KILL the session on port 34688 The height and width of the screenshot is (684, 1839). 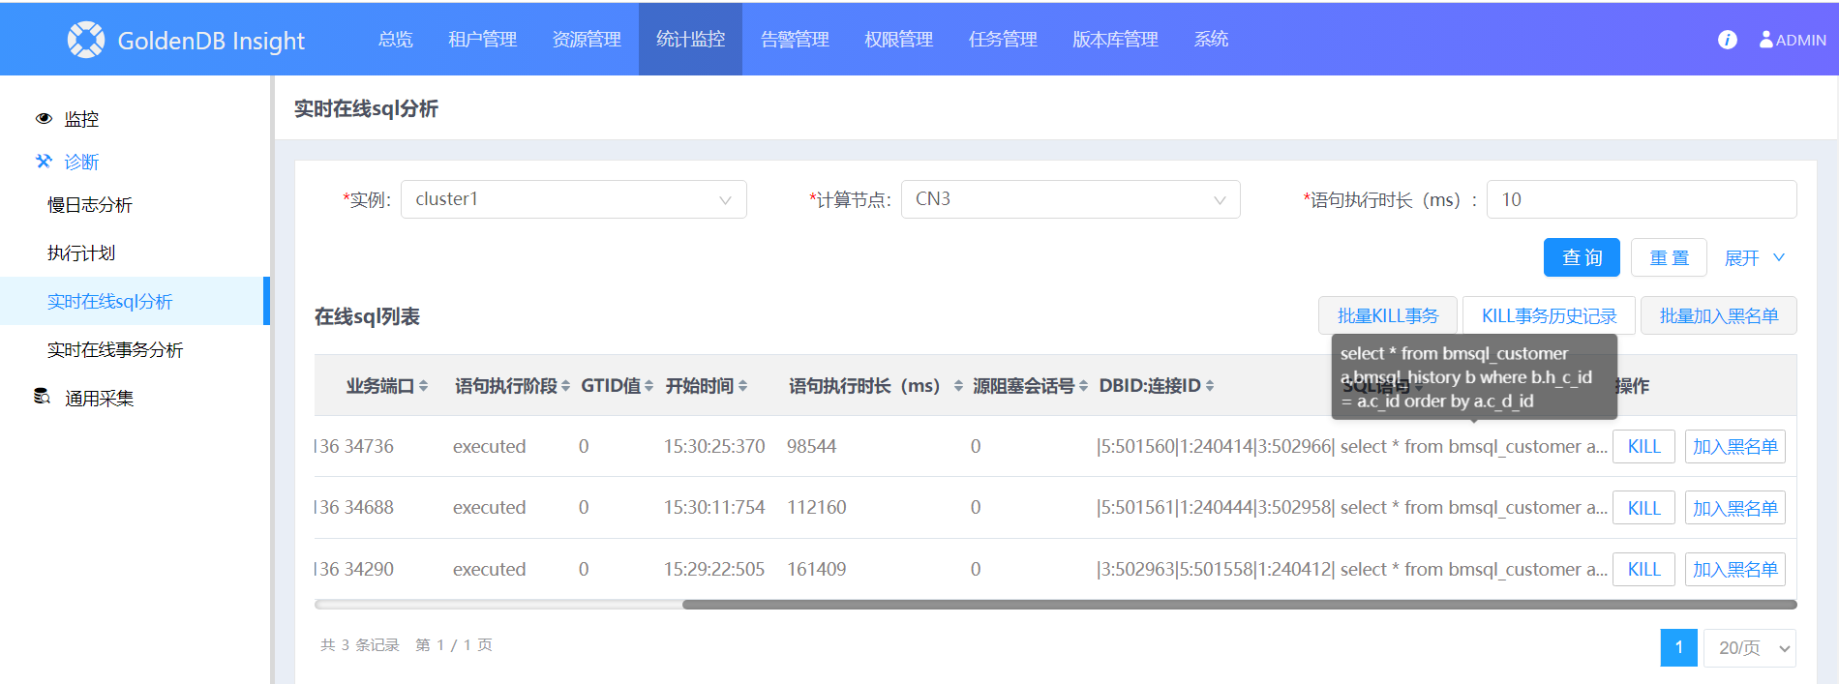coord(1643,508)
